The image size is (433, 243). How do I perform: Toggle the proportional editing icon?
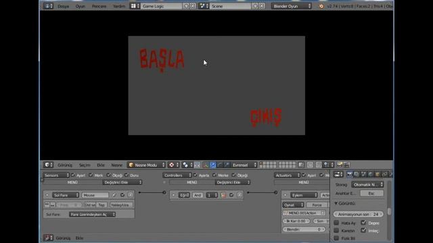pyautogui.click(x=310, y=165)
